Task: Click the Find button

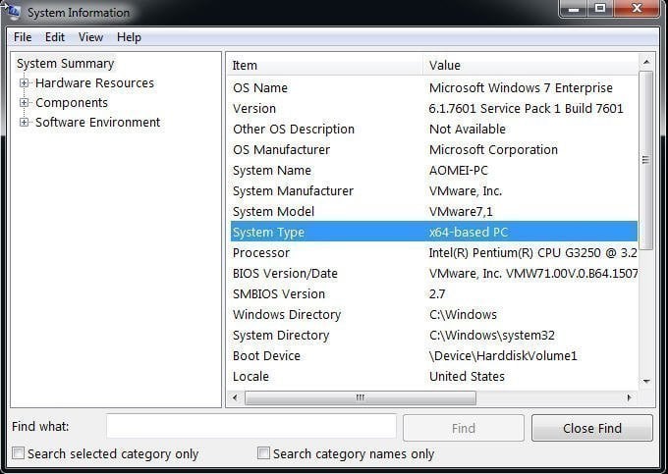Action: click(464, 428)
